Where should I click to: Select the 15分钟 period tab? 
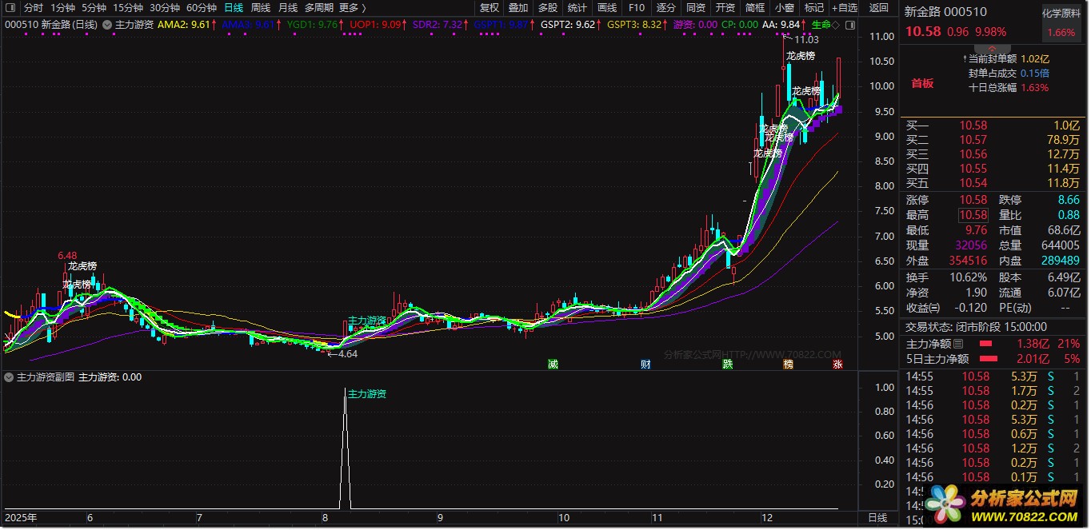click(128, 7)
